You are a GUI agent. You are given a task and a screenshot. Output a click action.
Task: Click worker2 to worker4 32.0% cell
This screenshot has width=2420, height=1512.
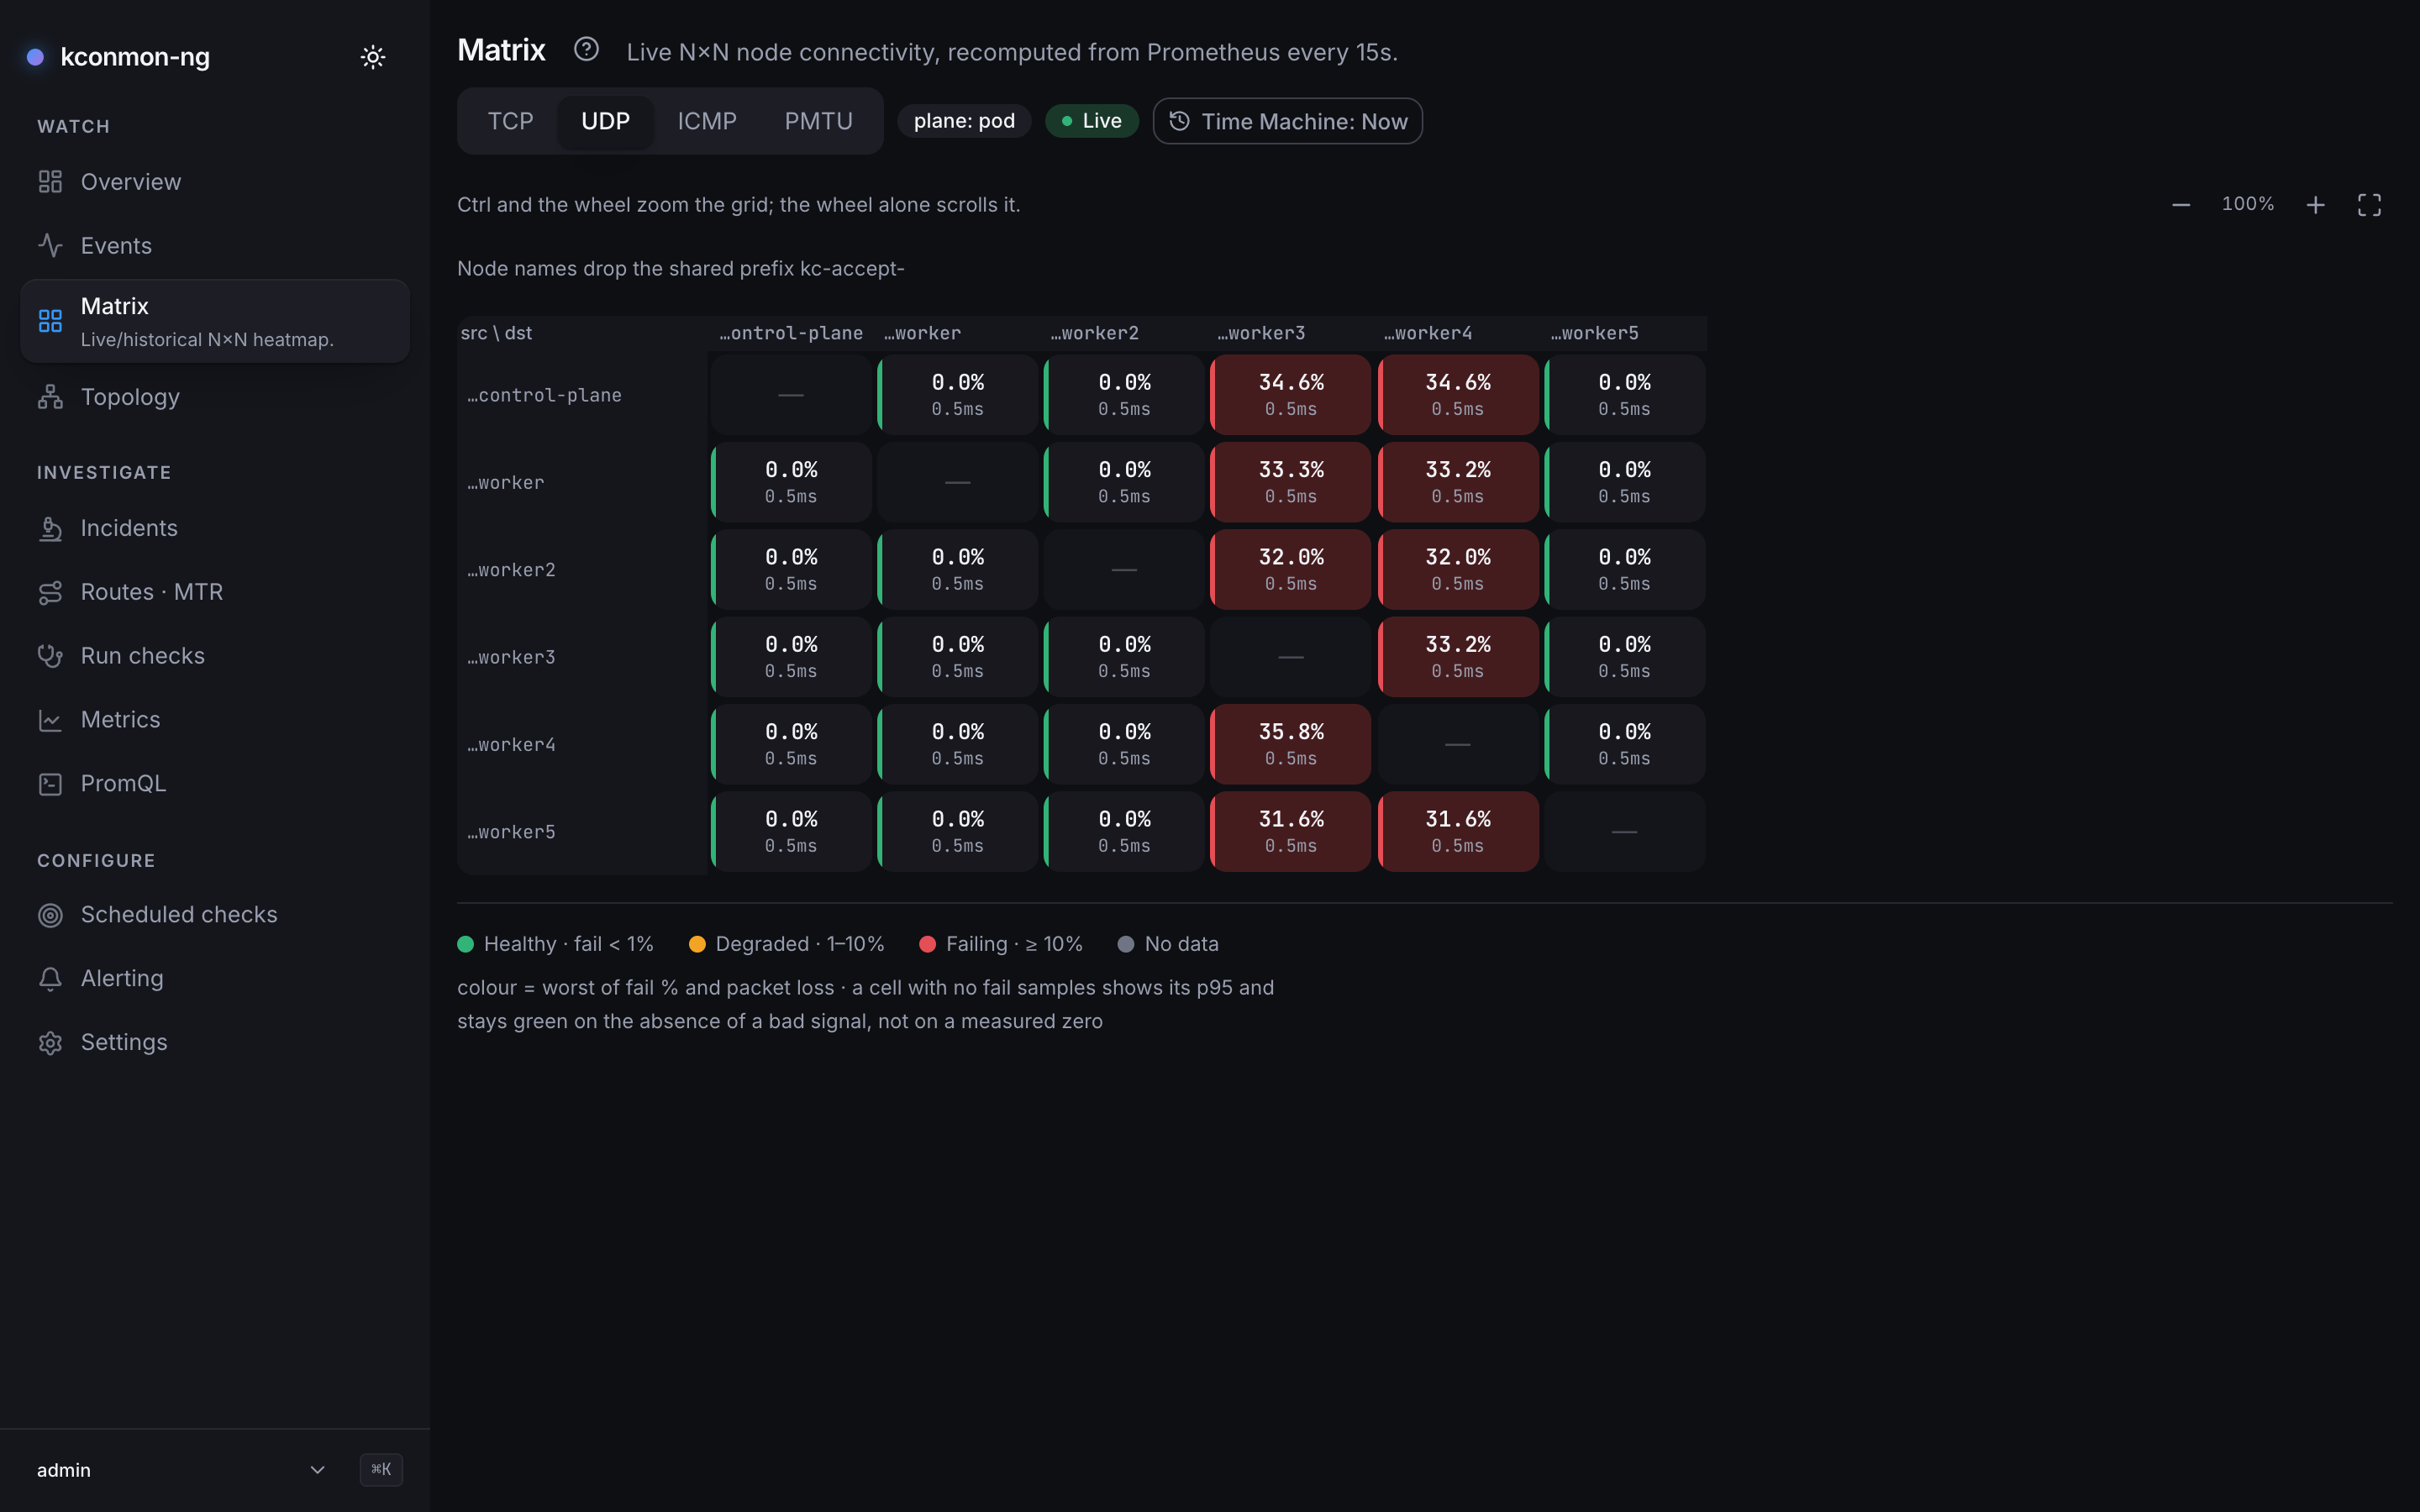coord(1458,570)
